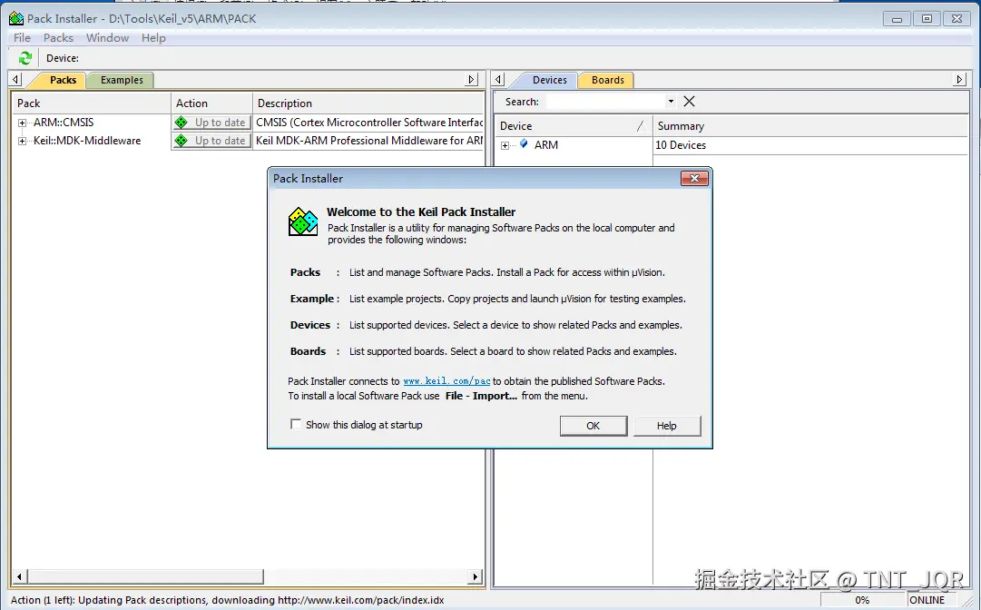Sort by the Device column header
Image resolution: width=981 pixels, height=610 pixels.
pyautogui.click(x=574, y=126)
